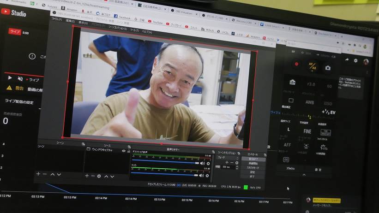Viewport: 379px width, 213px height.
Task: Open the Amazon bookmark in Chrome
Action: [x=69, y=9]
